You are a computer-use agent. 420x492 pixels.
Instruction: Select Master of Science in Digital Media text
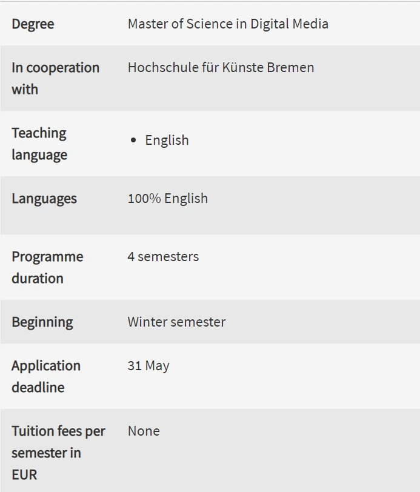point(228,24)
